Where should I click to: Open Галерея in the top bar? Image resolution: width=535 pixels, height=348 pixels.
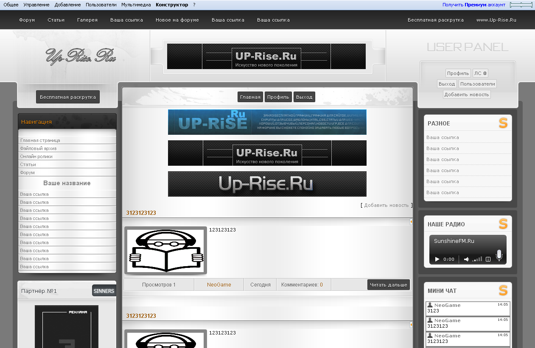(87, 20)
